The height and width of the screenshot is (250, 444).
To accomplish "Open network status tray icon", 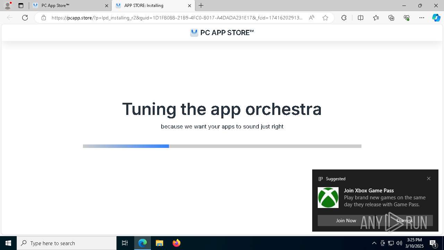I will tap(391, 243).
